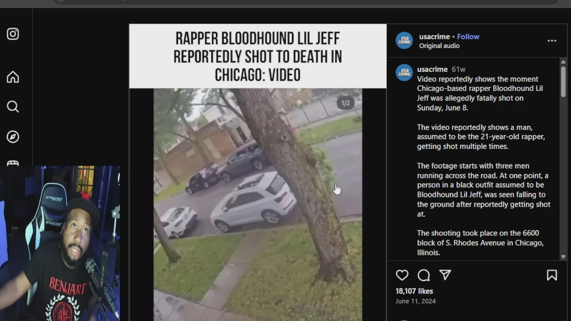Follow the usacrime account

[468, 37]
